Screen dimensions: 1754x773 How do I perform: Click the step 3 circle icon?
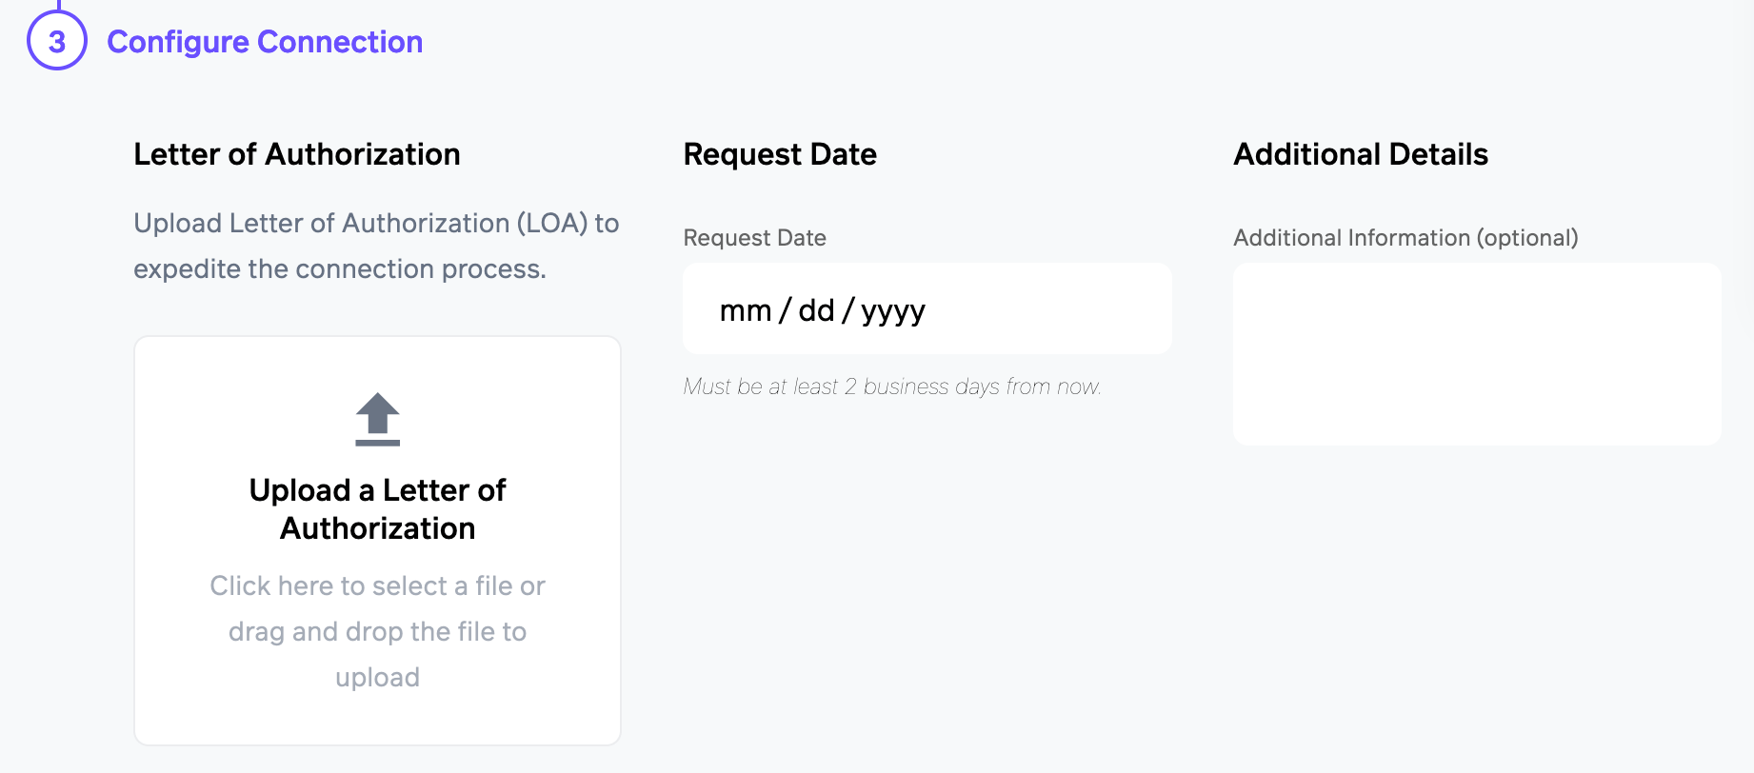pyautogui.click(x=57, y=42)
